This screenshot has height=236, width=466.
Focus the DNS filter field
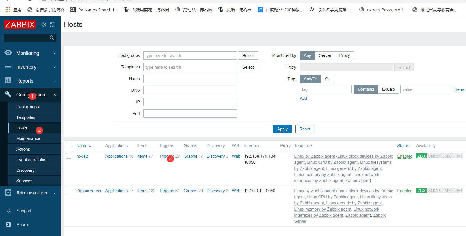coord(190,90)
